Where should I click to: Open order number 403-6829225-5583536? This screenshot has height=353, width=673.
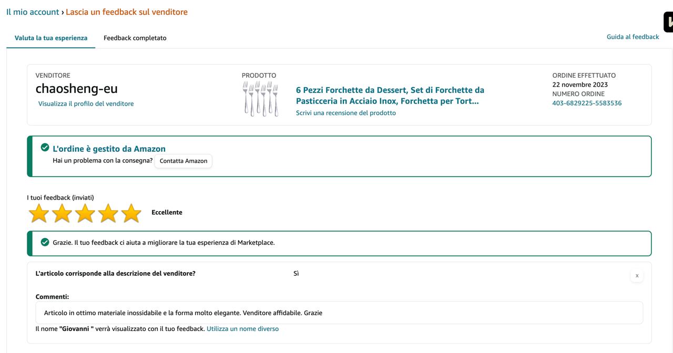[x=587, y=103]
